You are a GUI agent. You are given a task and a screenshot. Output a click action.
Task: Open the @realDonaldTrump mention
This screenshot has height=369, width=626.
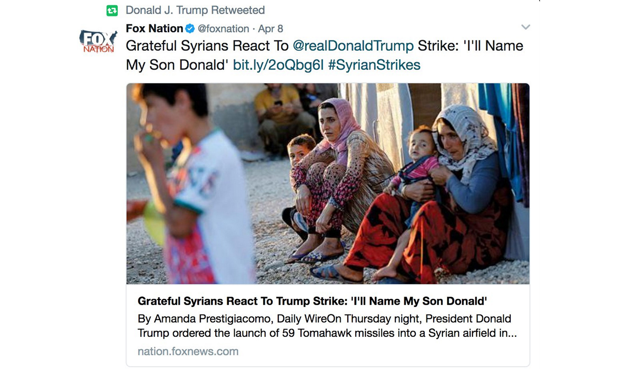pyautogui.click(x=353, y=46)
